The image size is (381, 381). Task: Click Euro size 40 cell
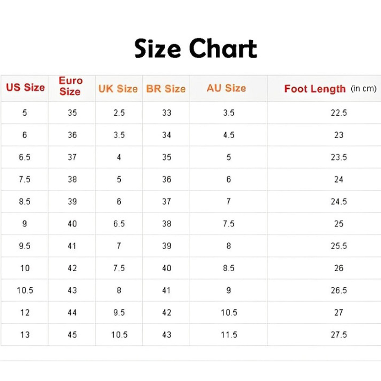[72, 224]
